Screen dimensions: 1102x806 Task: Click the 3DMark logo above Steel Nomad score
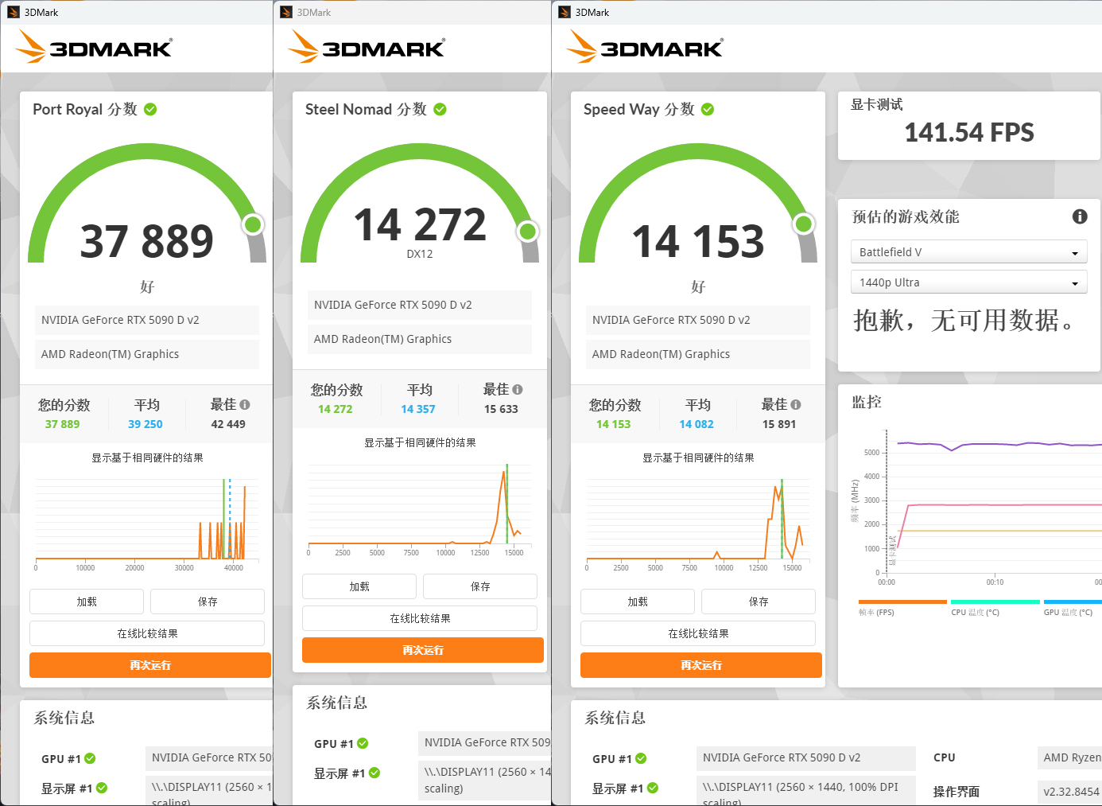click(367, 47)
